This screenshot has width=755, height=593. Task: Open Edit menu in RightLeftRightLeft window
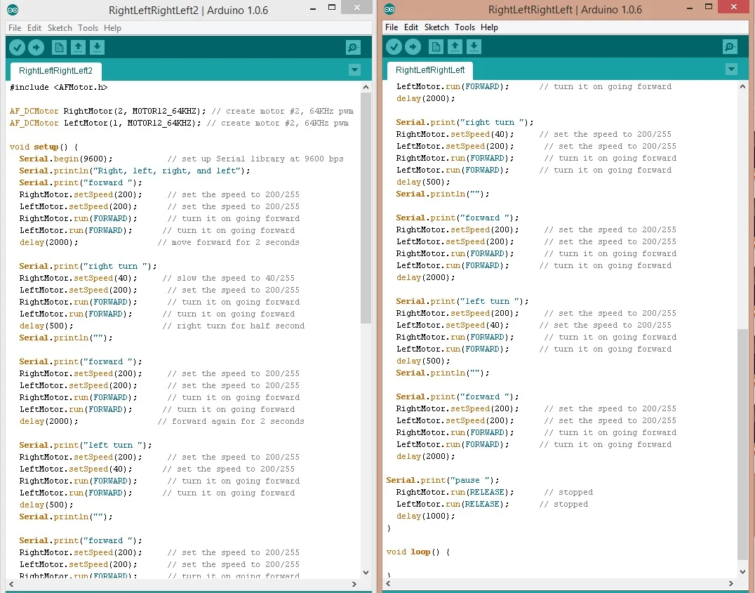coord(410,27)
